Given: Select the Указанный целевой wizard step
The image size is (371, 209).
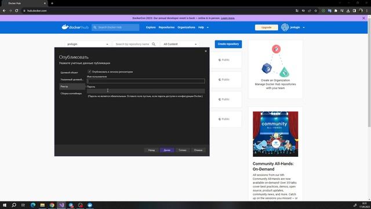Looking at the screenshot, I should pos(72,80).
